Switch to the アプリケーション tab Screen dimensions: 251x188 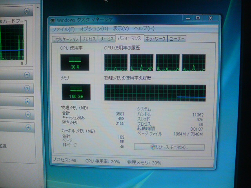(66, 39)
